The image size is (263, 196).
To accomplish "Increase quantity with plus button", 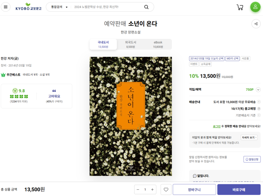I will pos(152,190).
